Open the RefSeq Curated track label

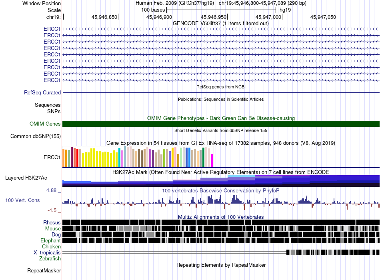point(42,93)
